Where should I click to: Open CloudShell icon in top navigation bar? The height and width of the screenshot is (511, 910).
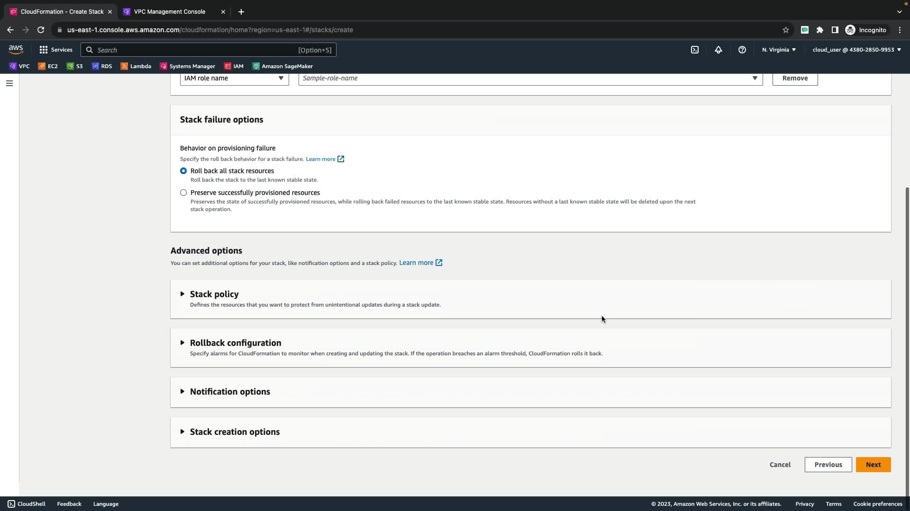pos(694,50)
